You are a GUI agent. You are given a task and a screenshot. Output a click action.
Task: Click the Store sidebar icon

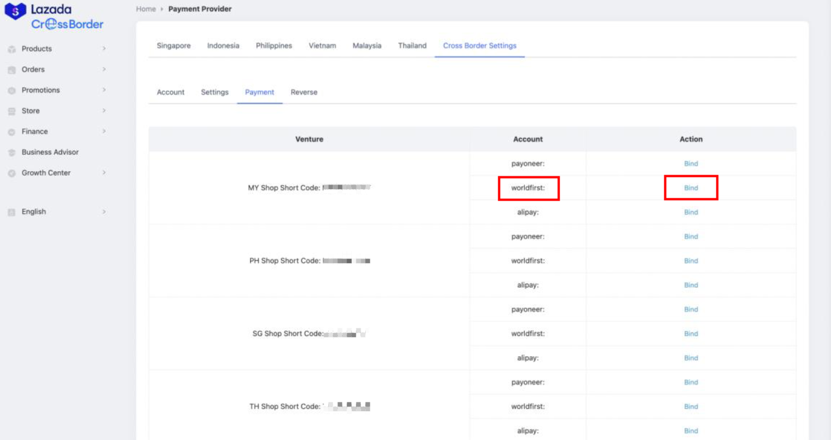(12, 111)
